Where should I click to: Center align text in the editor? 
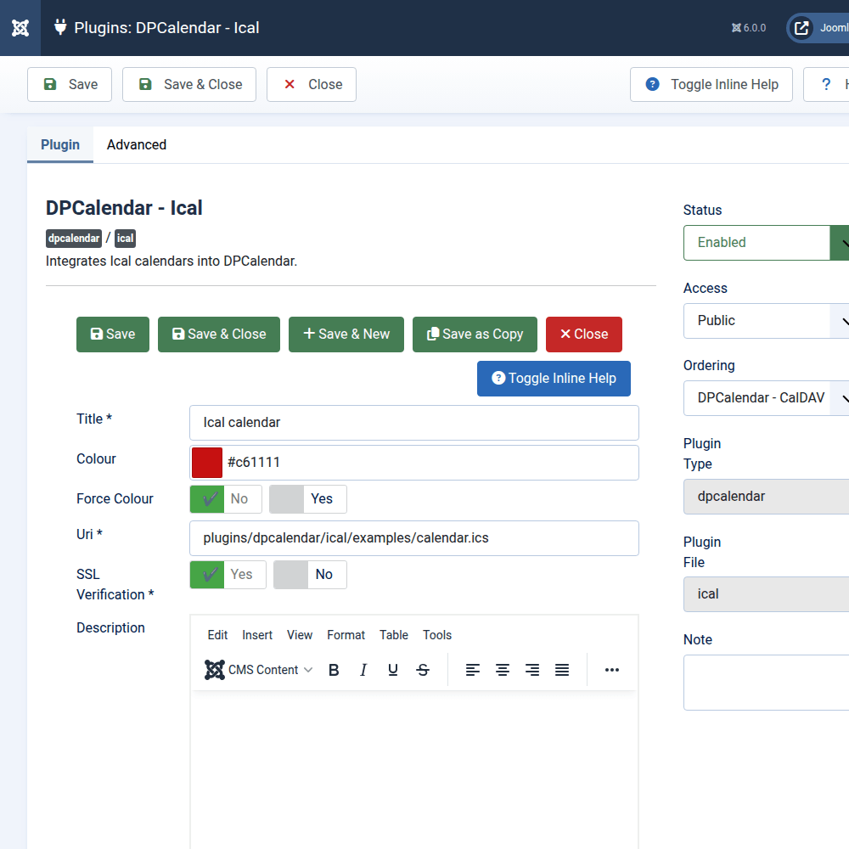pyautogui.click(x=503, y=670)
